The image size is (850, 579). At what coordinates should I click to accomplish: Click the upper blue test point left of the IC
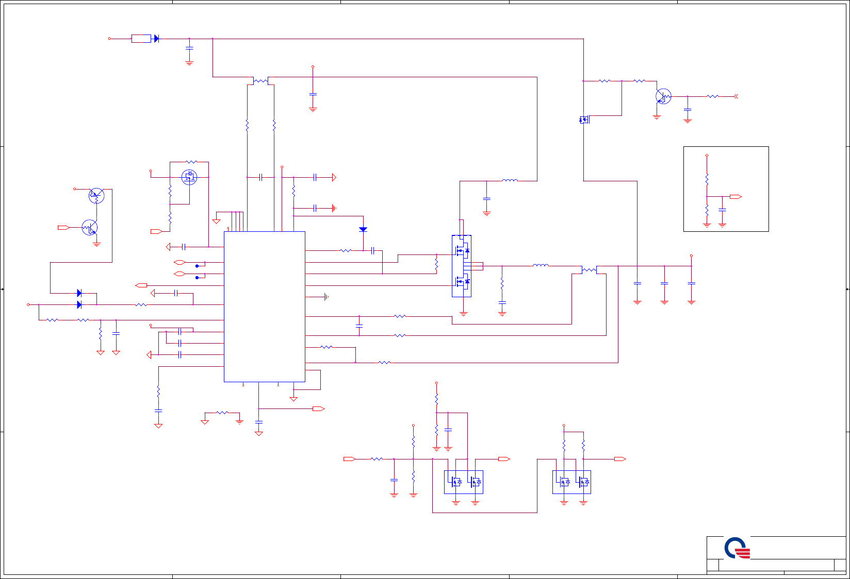pos(197,266)
